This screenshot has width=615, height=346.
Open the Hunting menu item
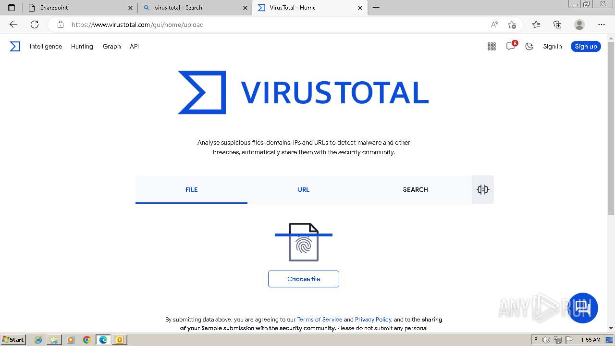(82, 47)
